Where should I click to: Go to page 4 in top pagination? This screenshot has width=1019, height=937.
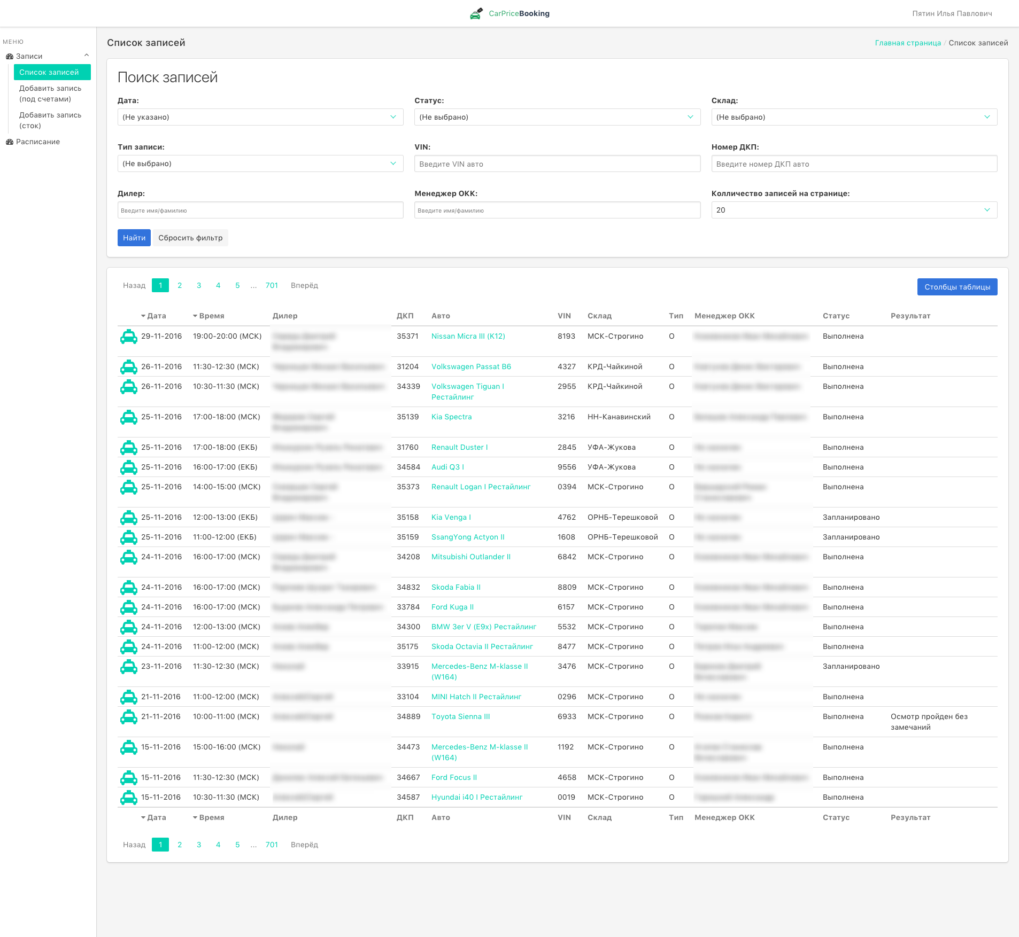[x=218, y=286]
